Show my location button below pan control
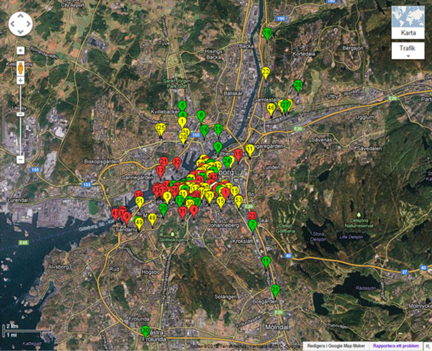This screenshot has height=351, width=432. (x=21, y=50)
